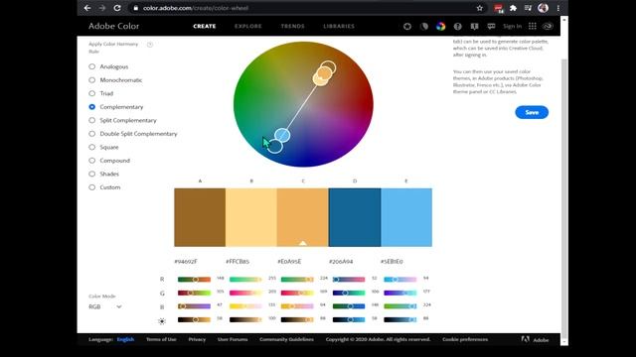Click the contrast checker icon in header
The image size is (636, 357).
[424, 27]
